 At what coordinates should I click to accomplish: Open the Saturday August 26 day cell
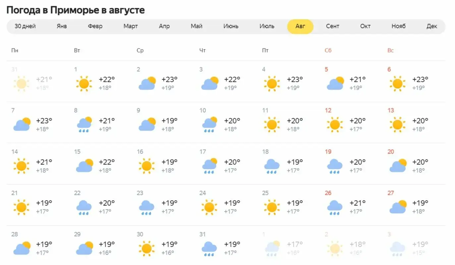point(352,205)
